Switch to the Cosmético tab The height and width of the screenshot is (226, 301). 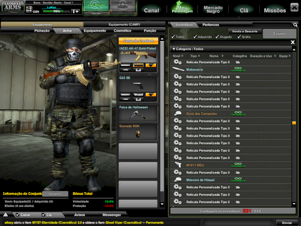coord(122,31)
